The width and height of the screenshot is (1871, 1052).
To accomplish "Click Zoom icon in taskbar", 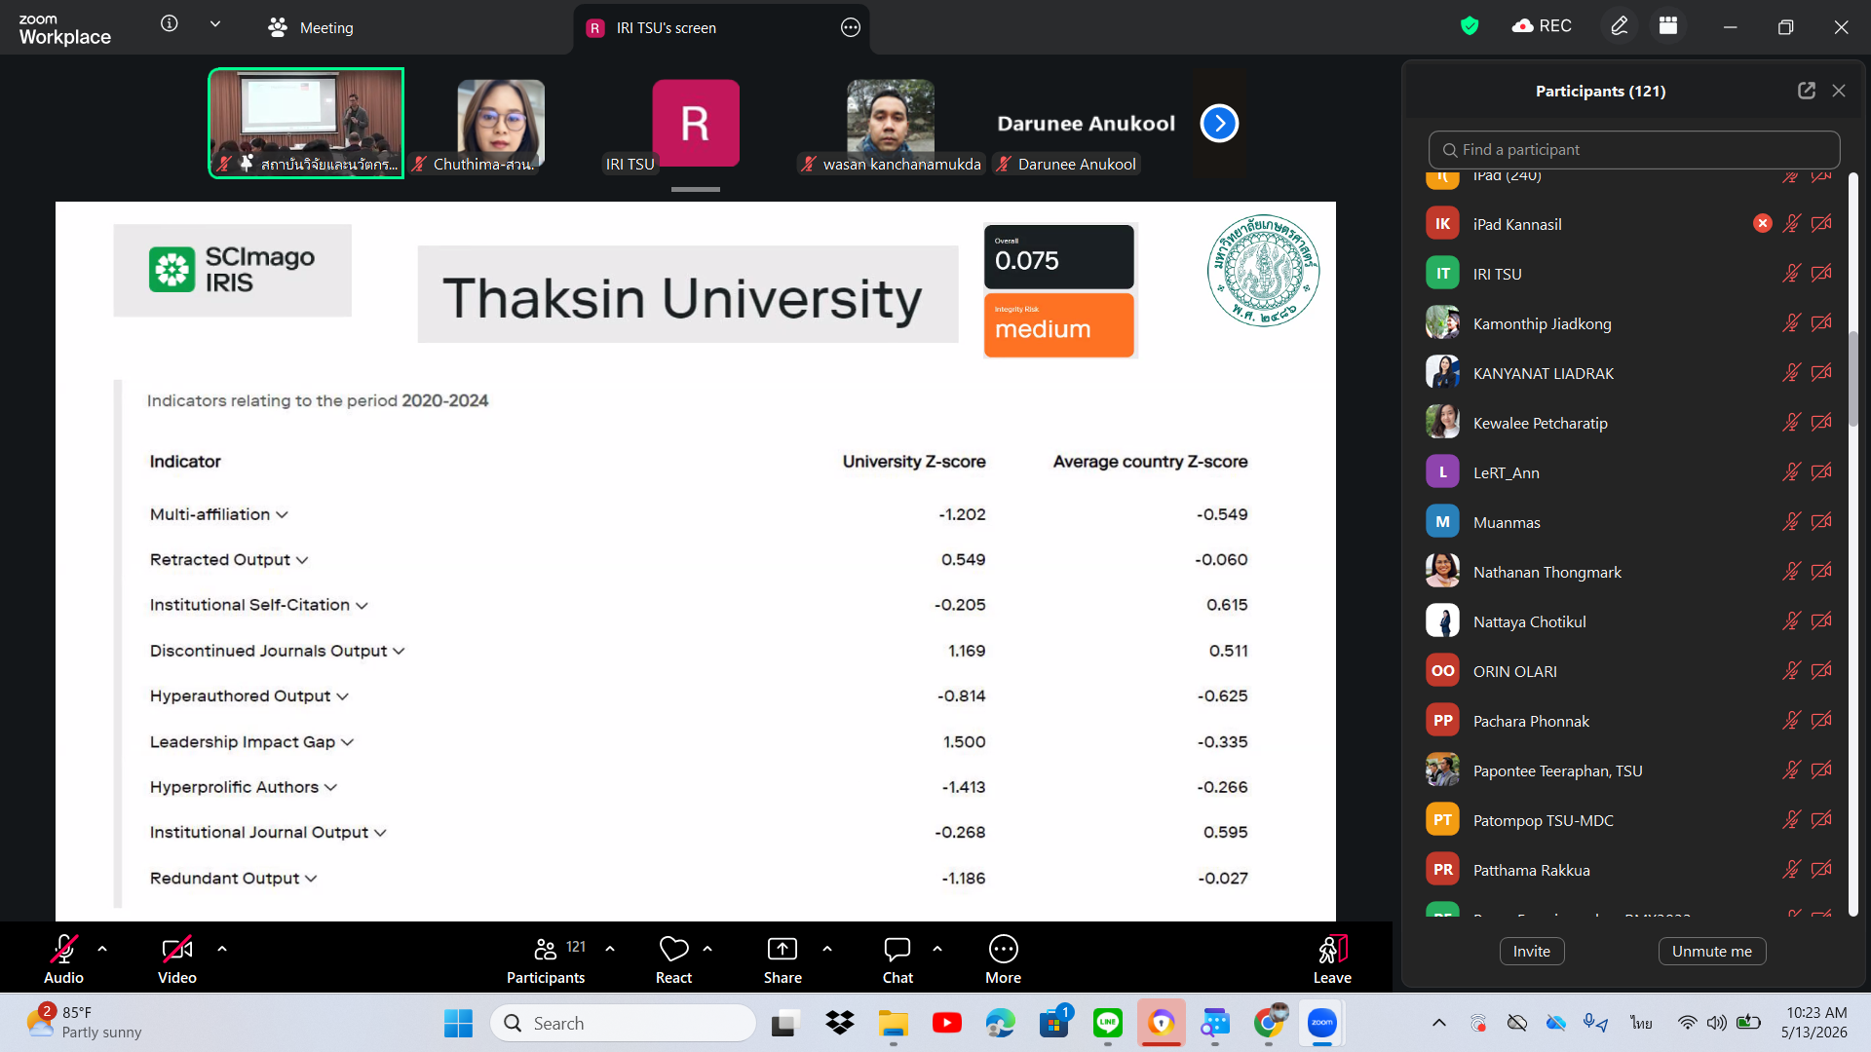I will coord(1322,1023).
